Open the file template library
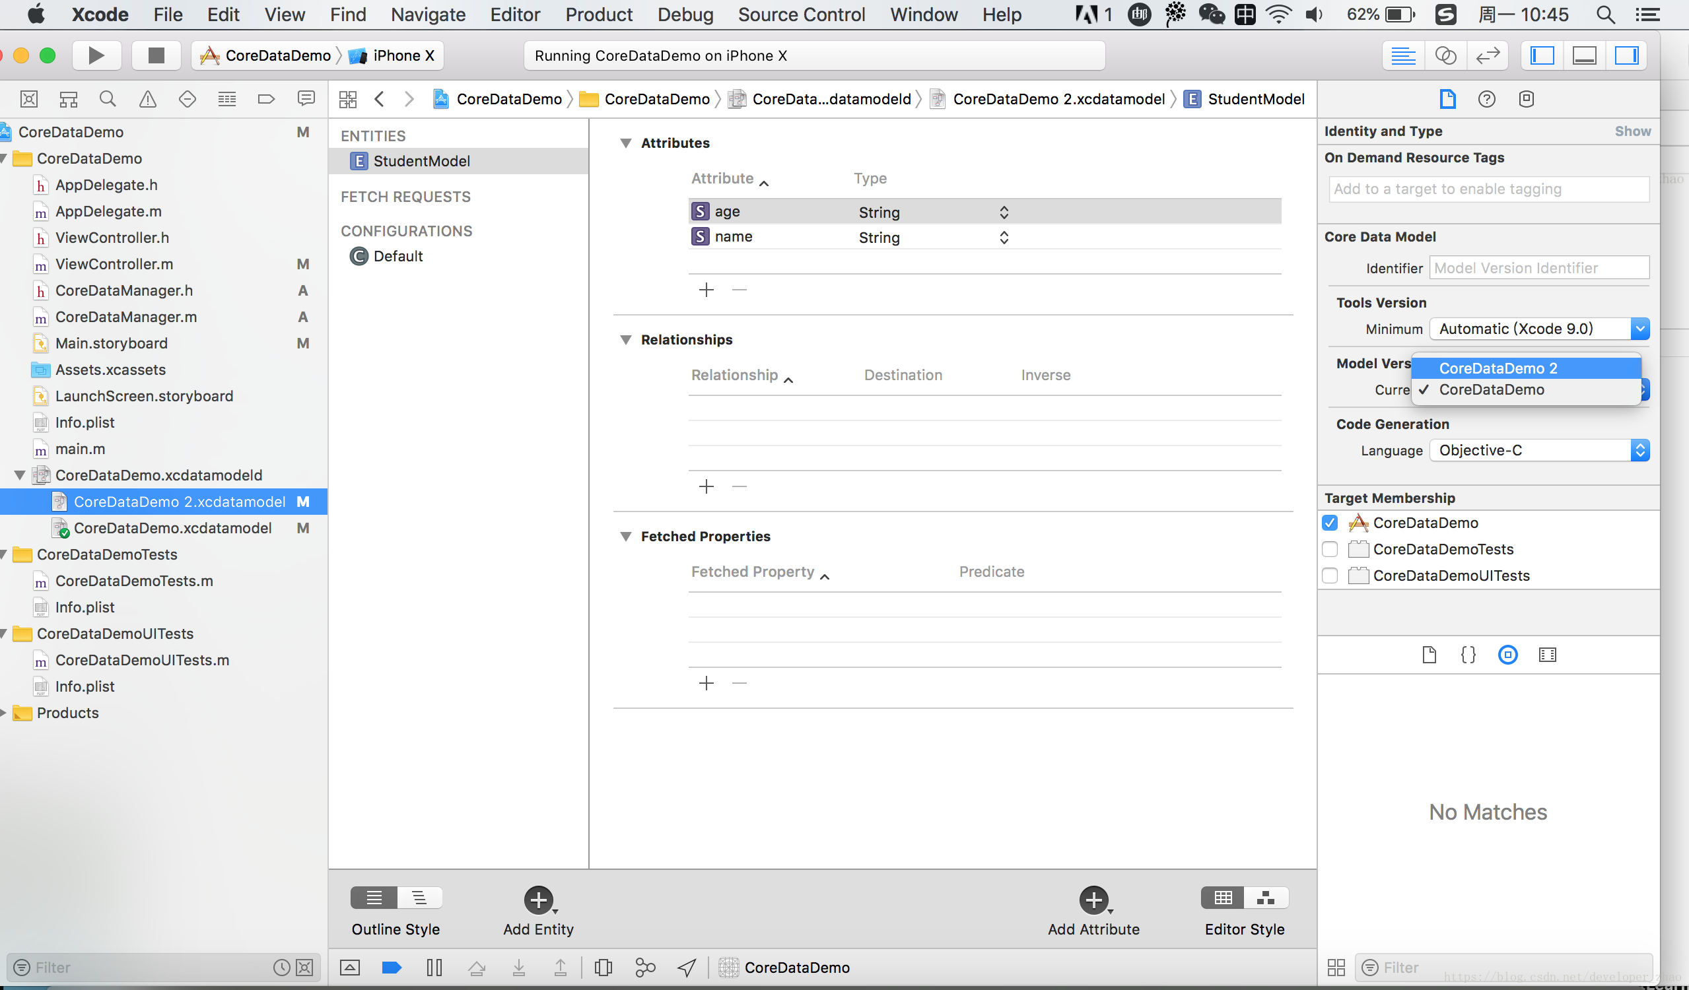This screenshot has height=990, width=1689. click(x=1429, y=655)
